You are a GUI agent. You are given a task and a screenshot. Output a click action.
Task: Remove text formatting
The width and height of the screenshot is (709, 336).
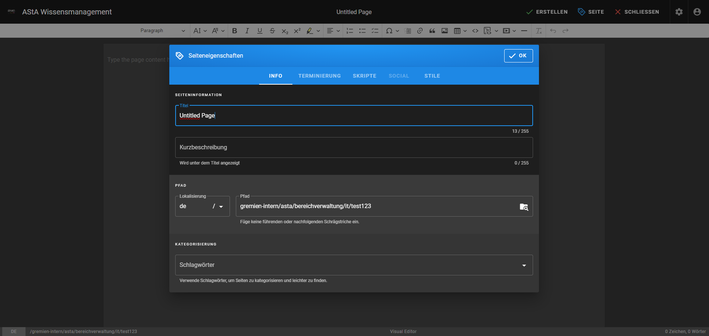[x=539, y=31]
